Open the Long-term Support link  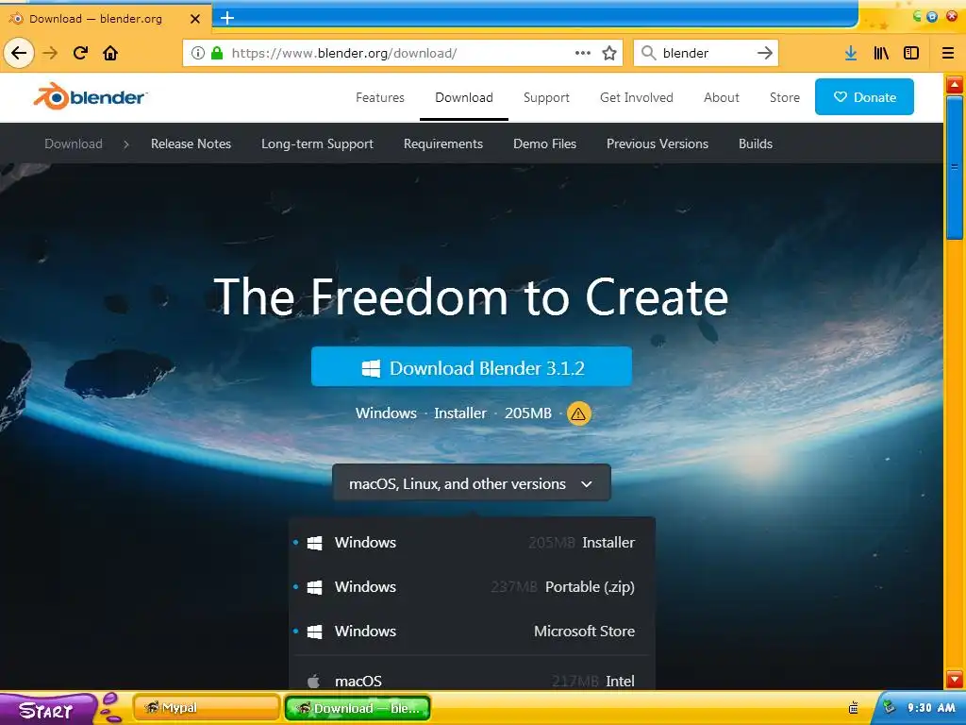coord(317,143)
